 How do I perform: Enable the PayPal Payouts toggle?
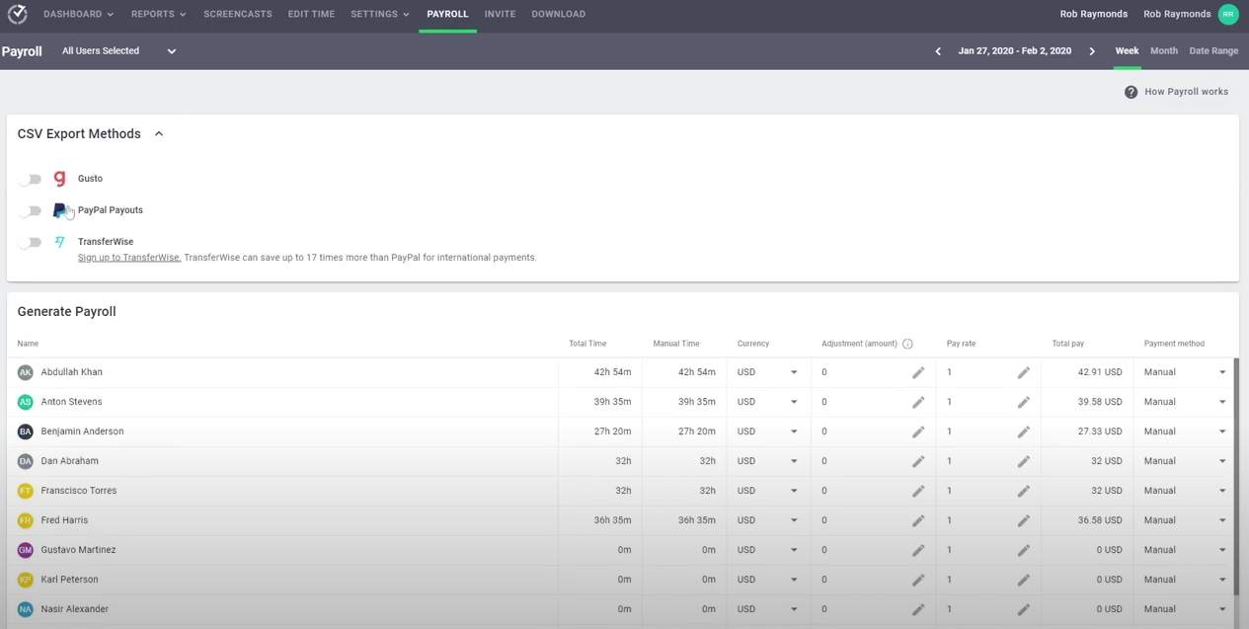(31, 209)
